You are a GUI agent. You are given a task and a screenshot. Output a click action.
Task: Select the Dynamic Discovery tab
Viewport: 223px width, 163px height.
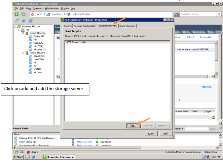(108, 26)
